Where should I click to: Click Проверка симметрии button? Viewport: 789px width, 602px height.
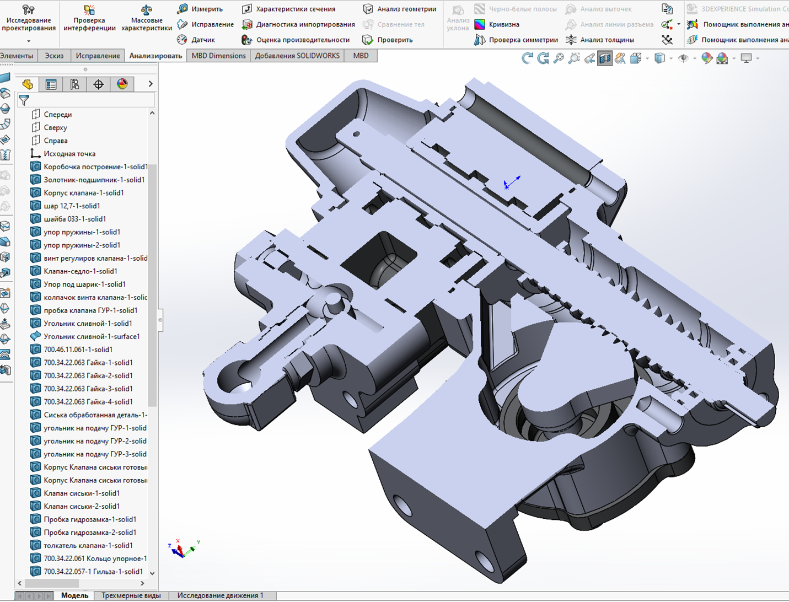(x=516, y=40)
